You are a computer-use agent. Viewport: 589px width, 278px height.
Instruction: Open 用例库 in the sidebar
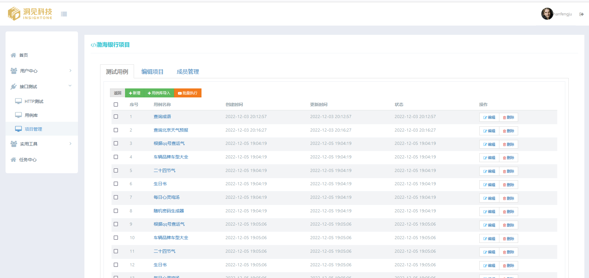click(31, 115)
